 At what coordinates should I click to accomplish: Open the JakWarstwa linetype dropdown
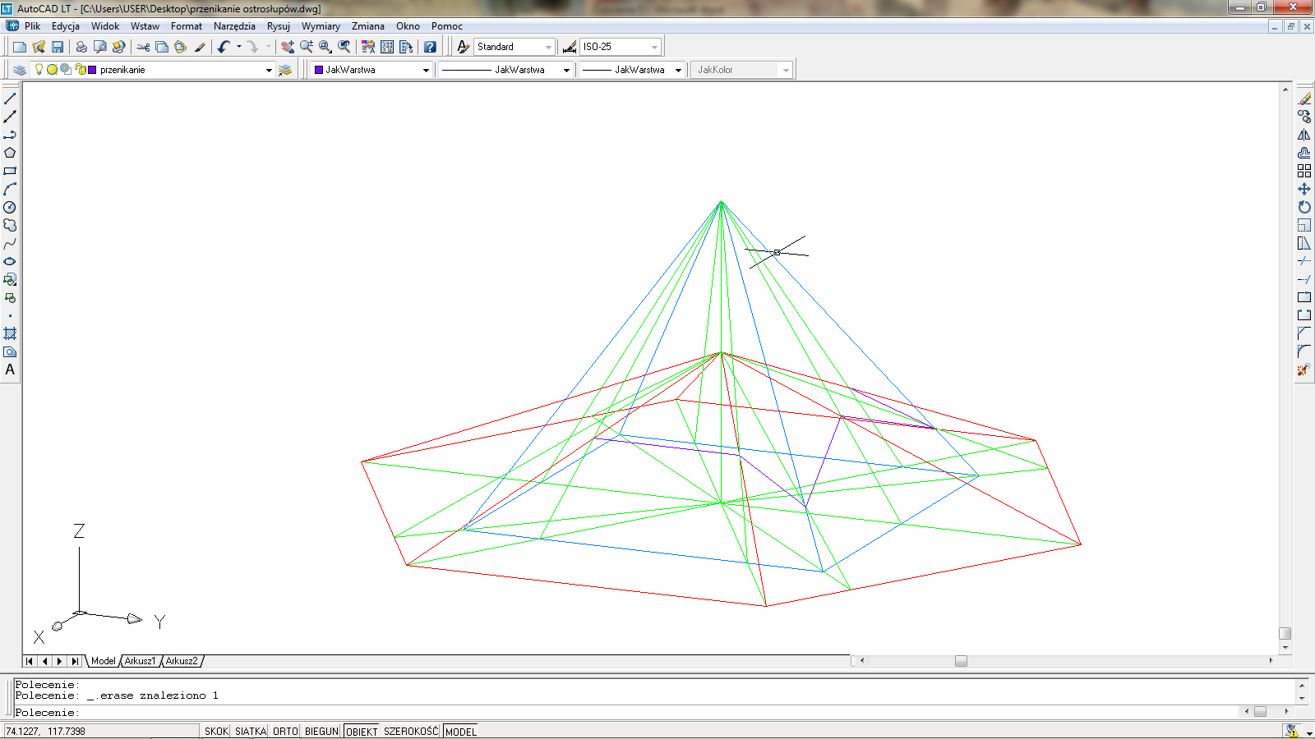pyautogui.click(x=566, y=70)
